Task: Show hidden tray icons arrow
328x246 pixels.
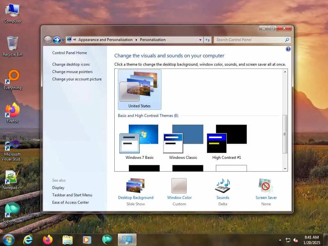Action: [x=280, y=240]
